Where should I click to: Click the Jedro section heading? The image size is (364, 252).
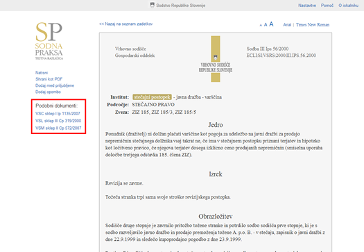[216, 125]
